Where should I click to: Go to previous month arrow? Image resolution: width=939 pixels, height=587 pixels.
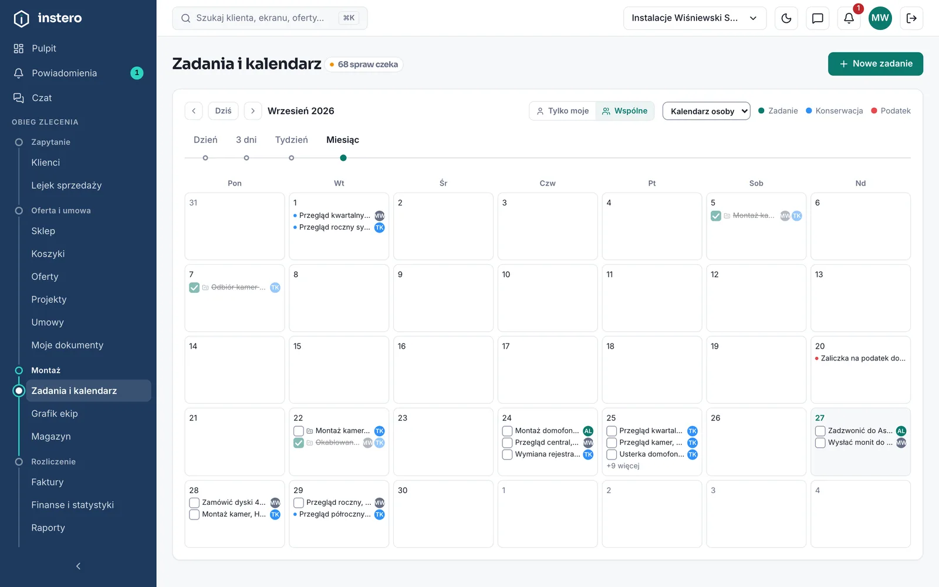[x=194, y=111]
